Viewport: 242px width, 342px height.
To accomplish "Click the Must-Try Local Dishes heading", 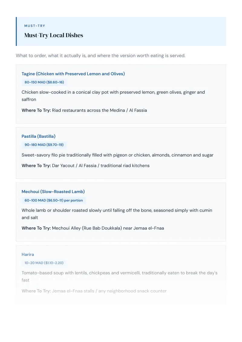I will coord(54,35).
